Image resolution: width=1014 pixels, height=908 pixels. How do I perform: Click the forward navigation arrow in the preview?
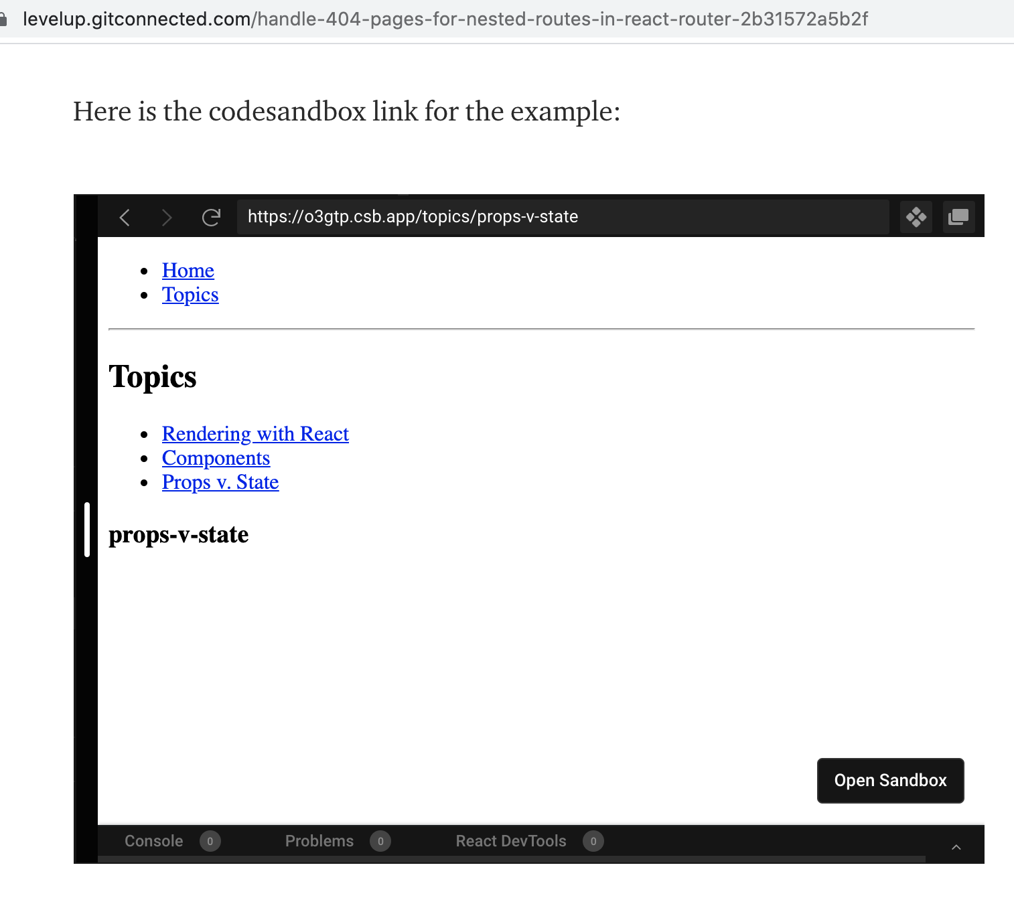167,217
